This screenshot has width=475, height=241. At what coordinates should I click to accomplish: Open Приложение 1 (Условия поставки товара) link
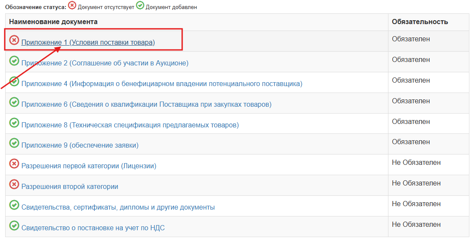88,42
